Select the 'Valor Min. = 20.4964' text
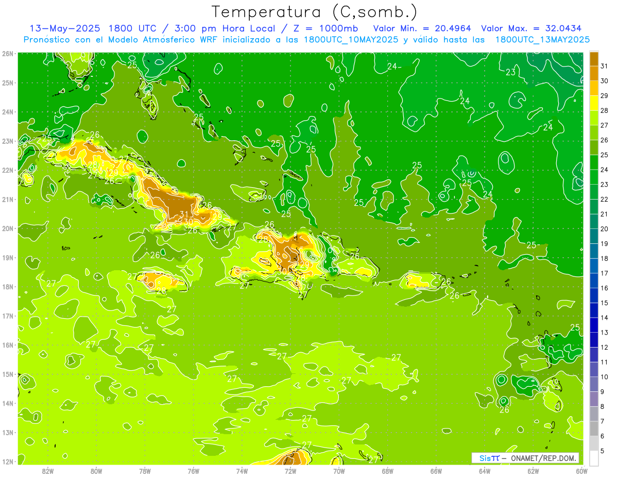Screen dimensions: 618x478 (x=422, y=28)
